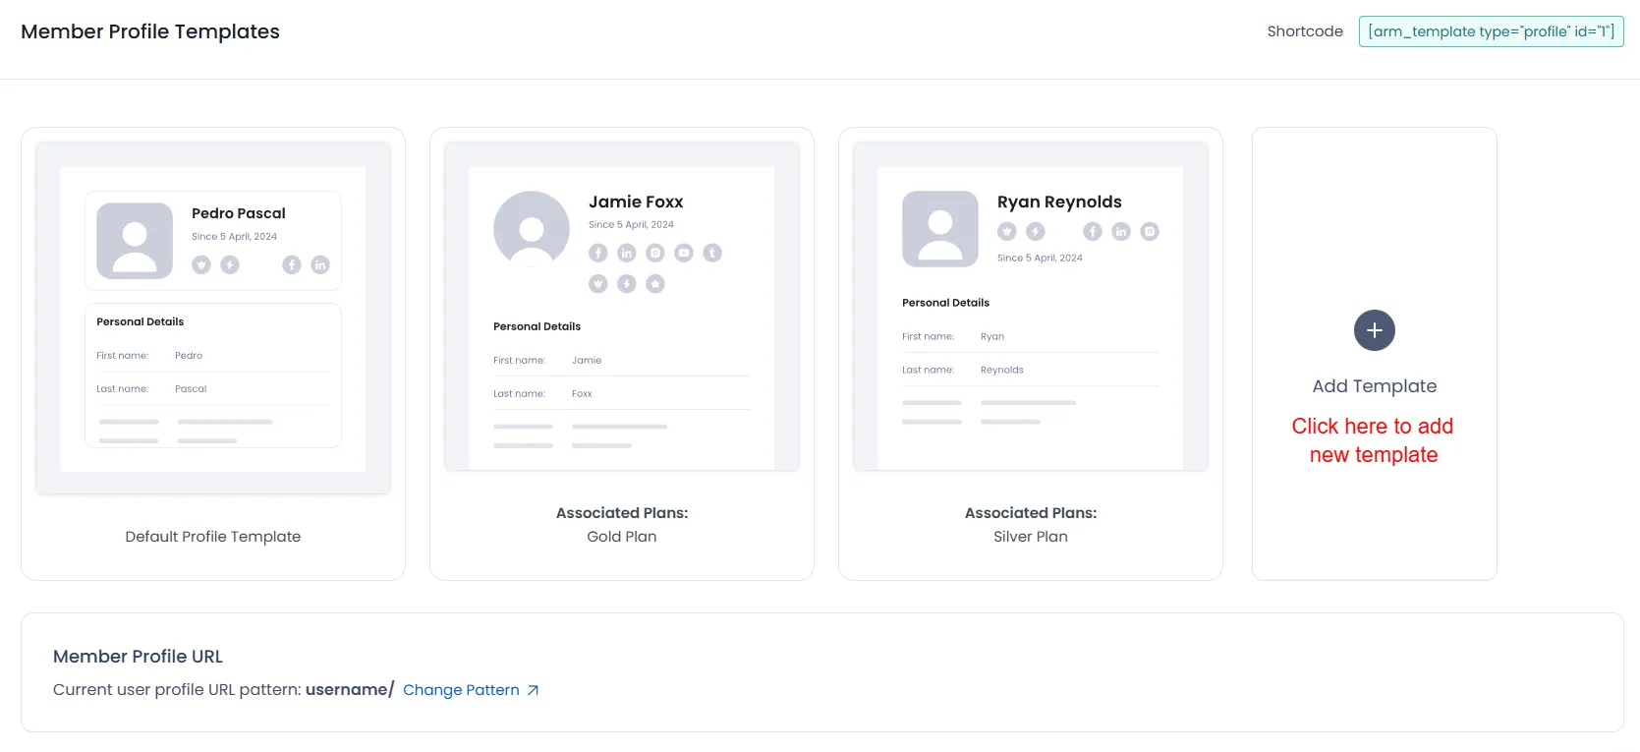The height and width of the screenshot is (752, 1640).
Task: Click crown badge icon in Pedro Pascal template
Action: click(201, 264)
